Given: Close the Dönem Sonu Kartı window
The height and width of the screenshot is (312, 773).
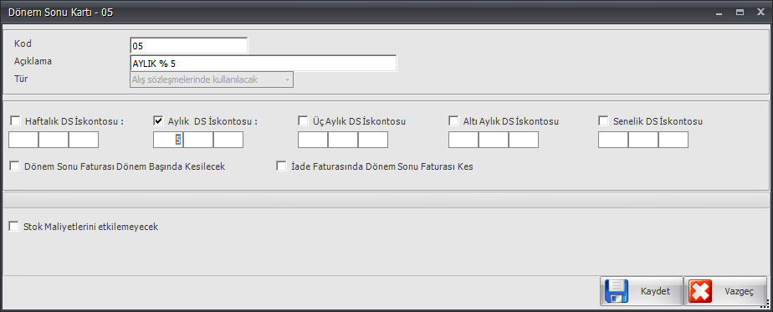Looking at the screenshot, I should 760,13.
